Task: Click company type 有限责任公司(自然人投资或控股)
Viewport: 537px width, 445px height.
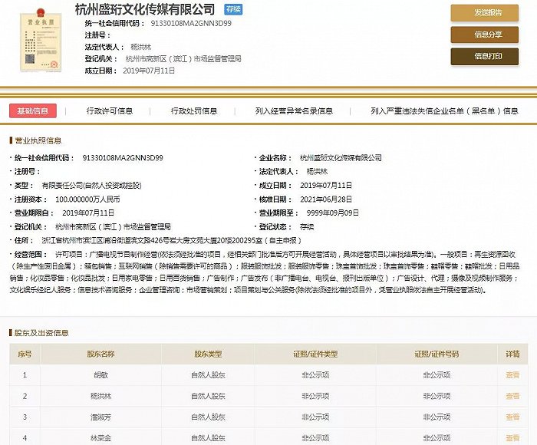Action: (91, 186)
